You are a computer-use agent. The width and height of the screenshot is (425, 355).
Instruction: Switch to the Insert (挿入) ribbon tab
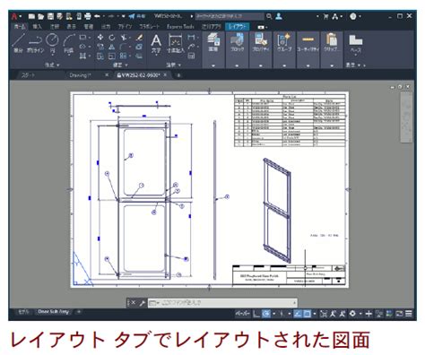38,27
